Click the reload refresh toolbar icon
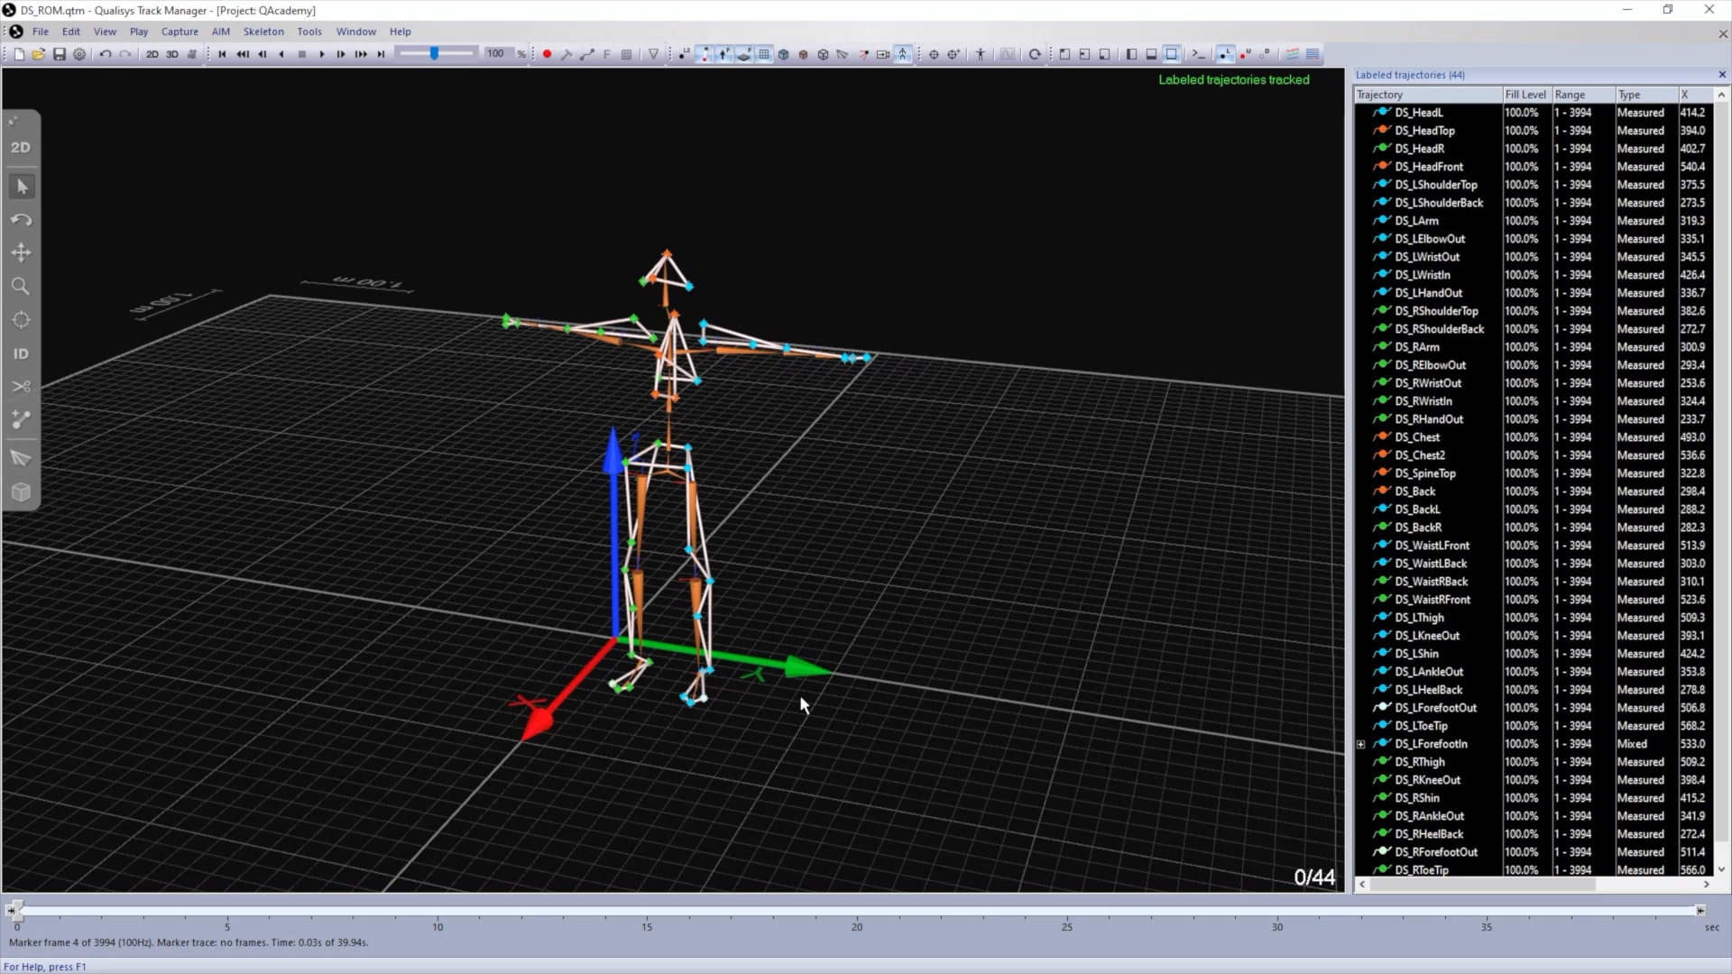 [x=1035, y=54]
